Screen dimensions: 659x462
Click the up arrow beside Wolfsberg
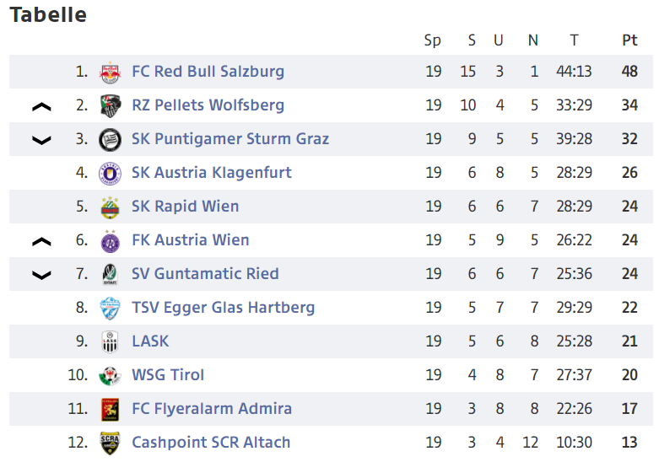pos(41,107)
